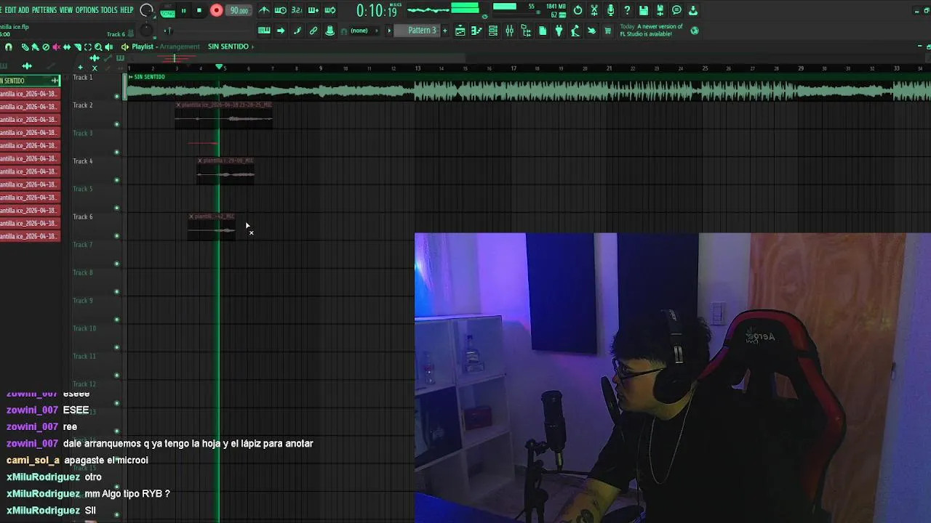The width and height of the screenshot is (931, 523).
Task: Toggle the playlist magnet snap icon
Action: 9,46
